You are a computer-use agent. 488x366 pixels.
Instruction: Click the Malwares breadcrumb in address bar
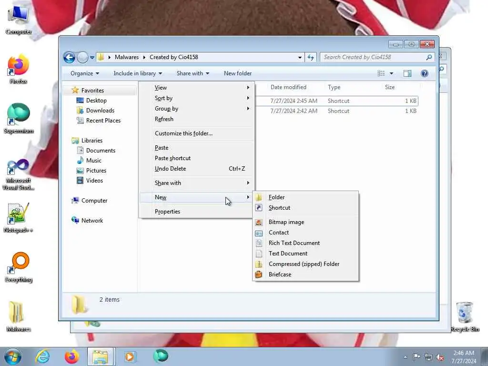point(127,57)
